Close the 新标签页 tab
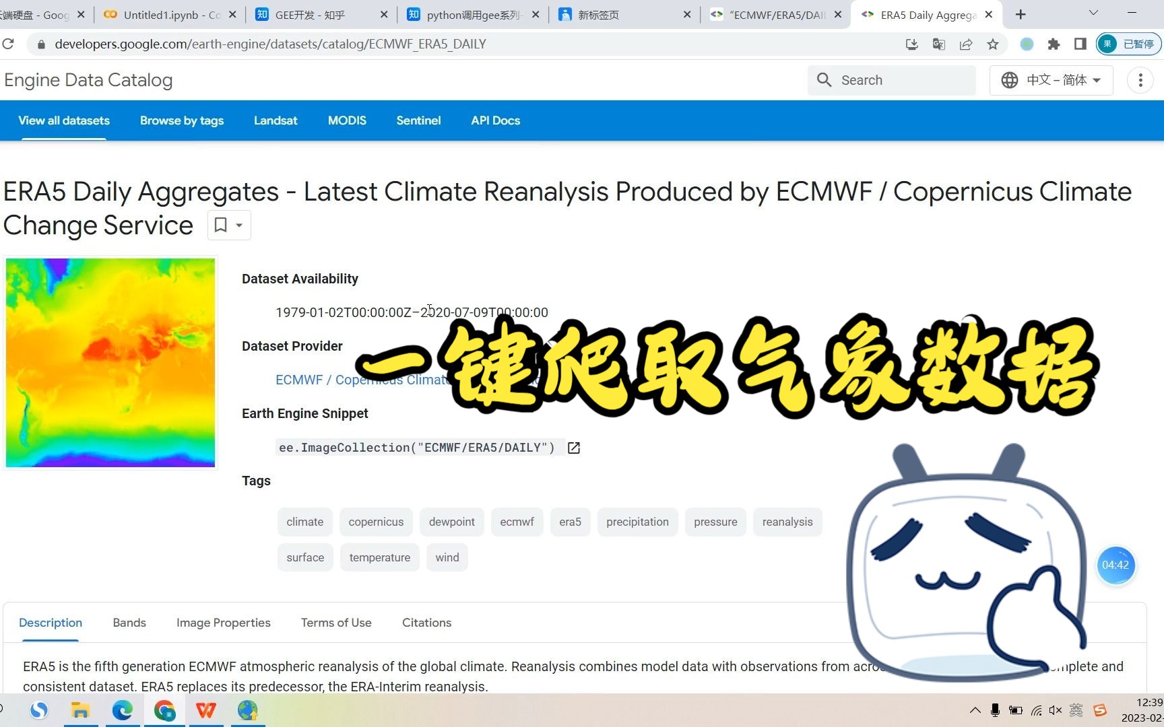The height and width of the screenshot is (727, 1164). [x=687, y=14]
